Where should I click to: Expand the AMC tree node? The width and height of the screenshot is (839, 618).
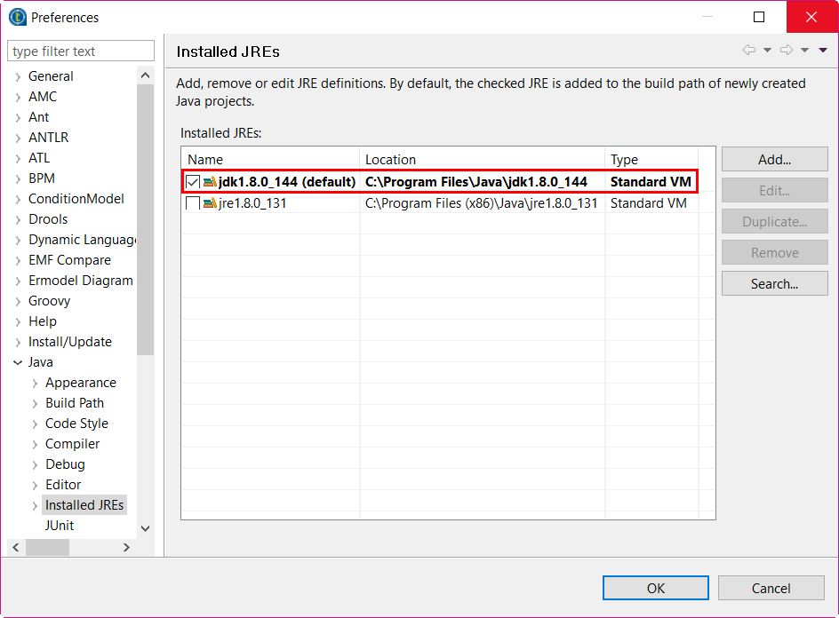pyautogui.click(x=18, y=97)
